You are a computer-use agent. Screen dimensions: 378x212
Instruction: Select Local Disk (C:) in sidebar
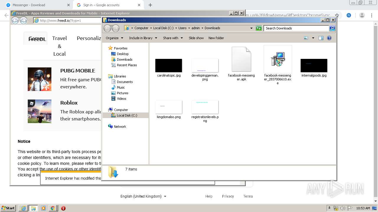[126, 115]
